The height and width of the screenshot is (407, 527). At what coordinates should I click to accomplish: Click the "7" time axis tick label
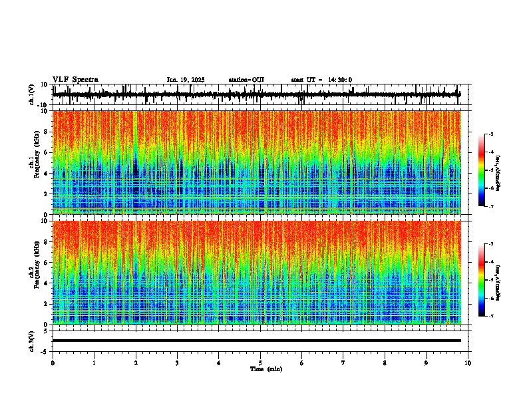343,363
